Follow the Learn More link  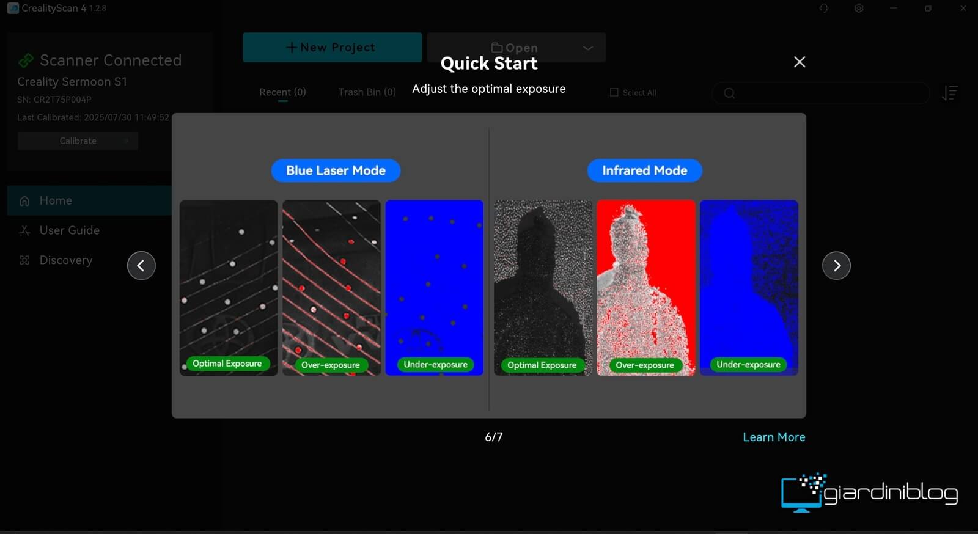pyautogui.click(x=774, y=437)
